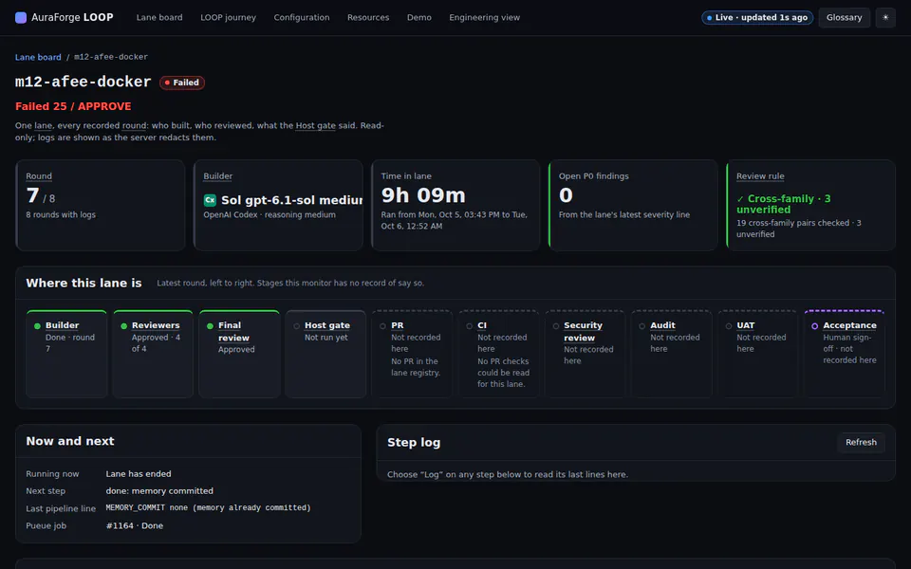Click the Security review status circle

pyautogui.click(x=556, y=325)
